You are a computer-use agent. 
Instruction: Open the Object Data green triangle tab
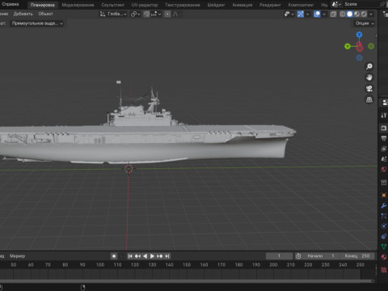pyautogui.click(x=384, y=247)
